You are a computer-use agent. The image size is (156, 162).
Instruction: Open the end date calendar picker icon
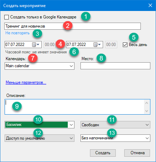97,45
